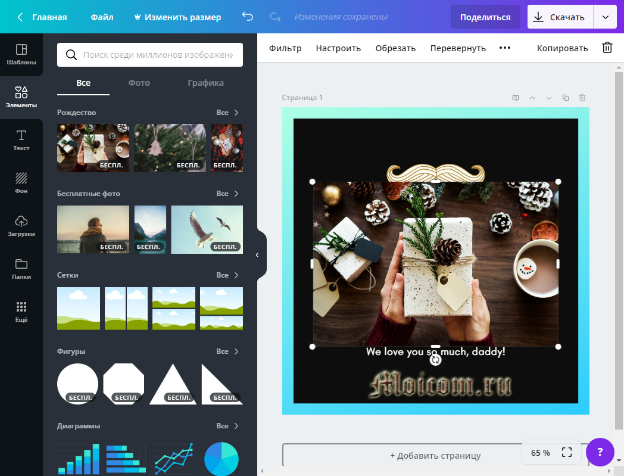Delete selected element with trash icon
Viewport: 624px width, 476px height.
pyautogui.click(x=607, y=48)
